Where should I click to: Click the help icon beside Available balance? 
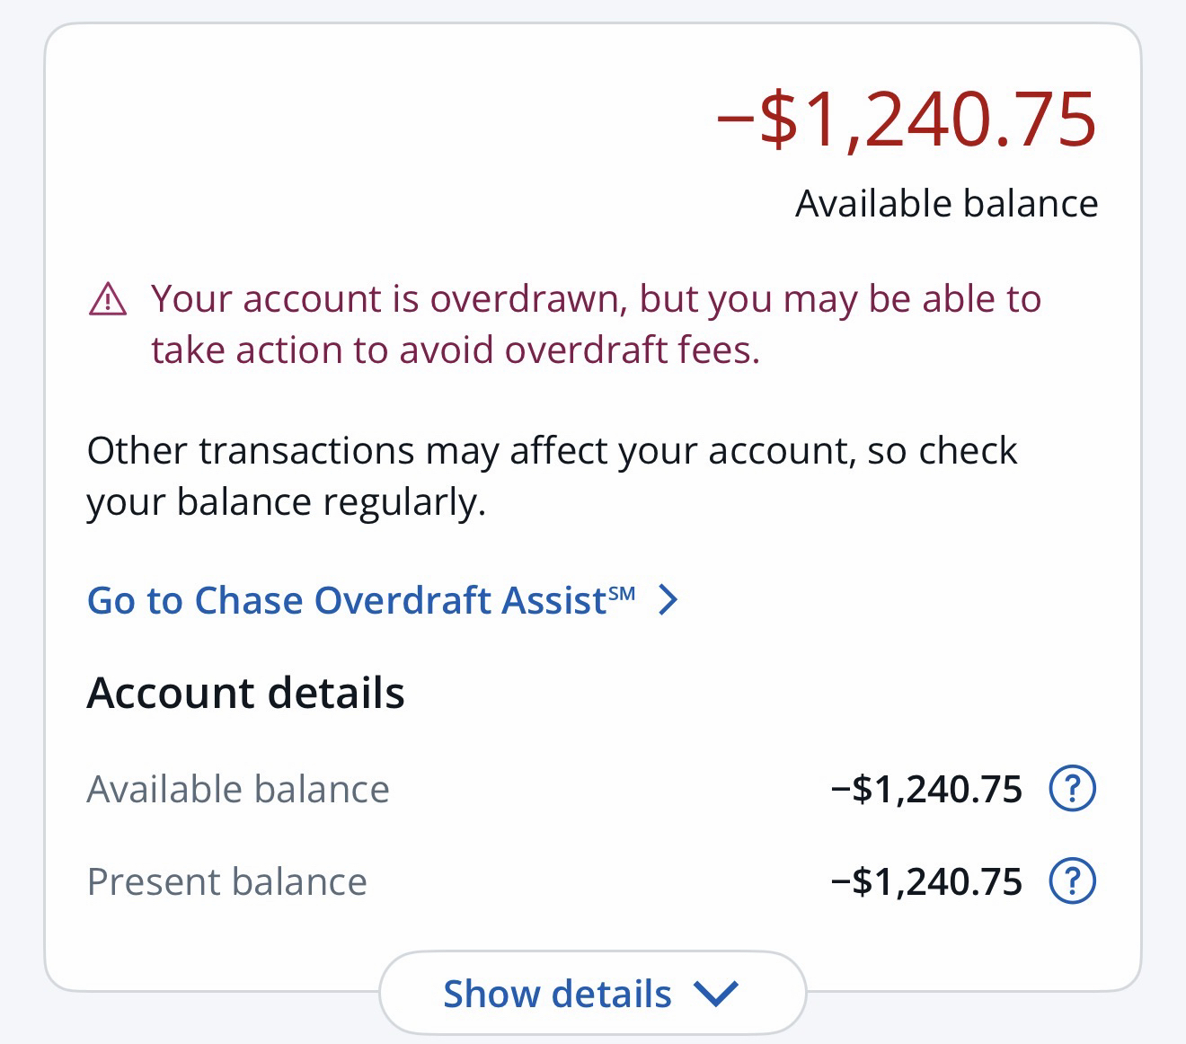[1072, 789]
